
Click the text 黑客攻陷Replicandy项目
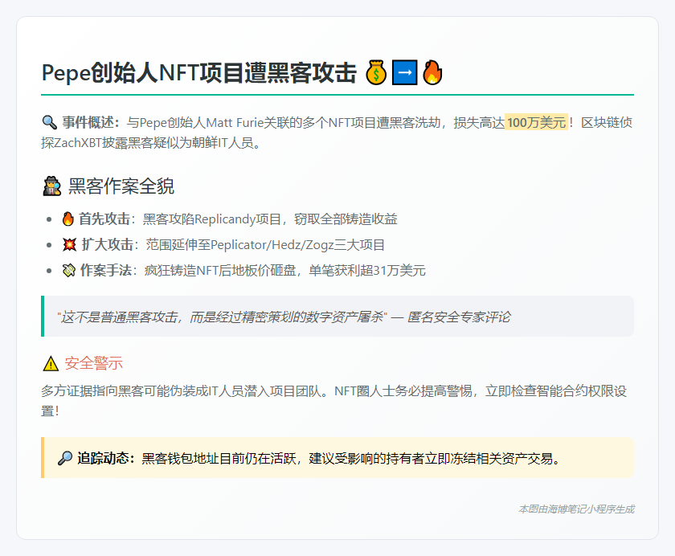[212, 219]
